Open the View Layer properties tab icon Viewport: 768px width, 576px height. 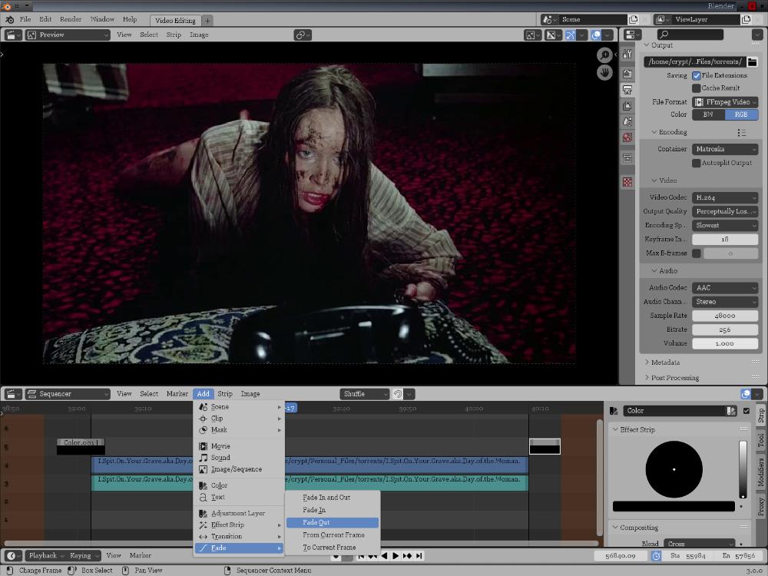pyautogui.click(x=627, y=106)
